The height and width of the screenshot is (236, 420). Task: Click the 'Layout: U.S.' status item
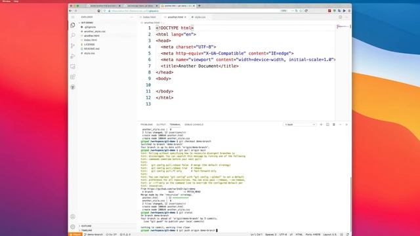coord(329,235)
